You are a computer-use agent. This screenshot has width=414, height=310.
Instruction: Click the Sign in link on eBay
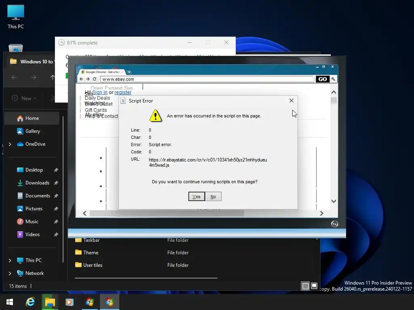(x=100, y=92)
